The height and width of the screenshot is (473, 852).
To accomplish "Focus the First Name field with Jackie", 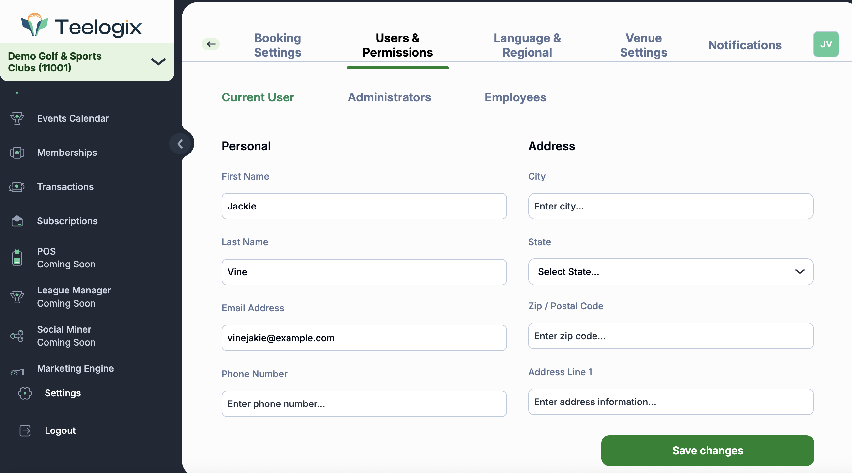I will point(364,206).
